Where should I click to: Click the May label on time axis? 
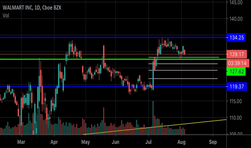click(85, 142)
